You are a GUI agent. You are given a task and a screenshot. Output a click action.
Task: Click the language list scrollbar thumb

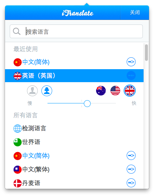click(146, 53)
